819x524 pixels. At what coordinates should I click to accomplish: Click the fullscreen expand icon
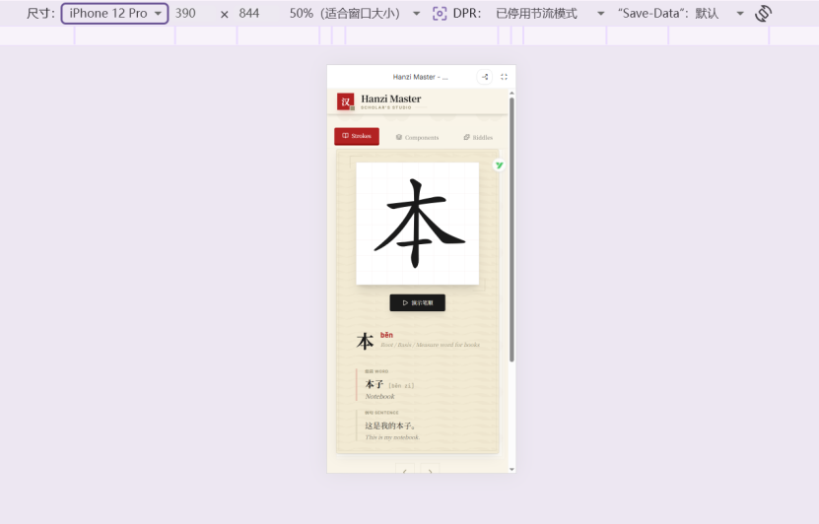(504, 77)
